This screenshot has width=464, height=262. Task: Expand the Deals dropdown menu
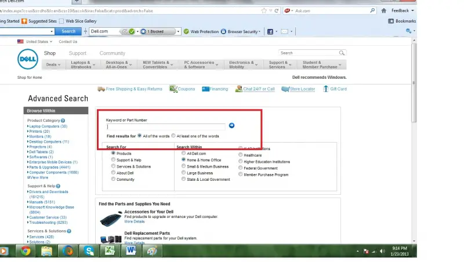[x=53, y=65]
